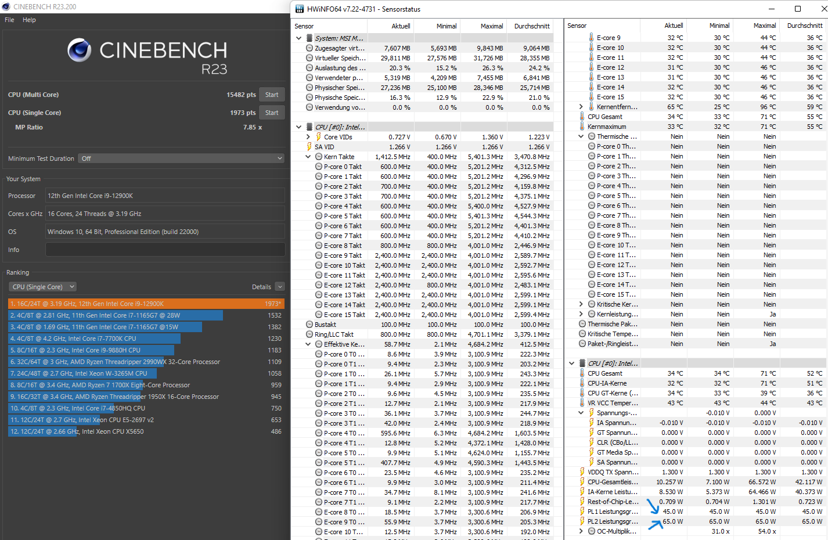Click the CPU-Gesamtleis... power icon

582,482
